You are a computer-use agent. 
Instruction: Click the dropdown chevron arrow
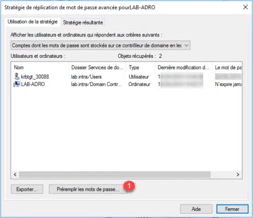(x=187, y=45)
